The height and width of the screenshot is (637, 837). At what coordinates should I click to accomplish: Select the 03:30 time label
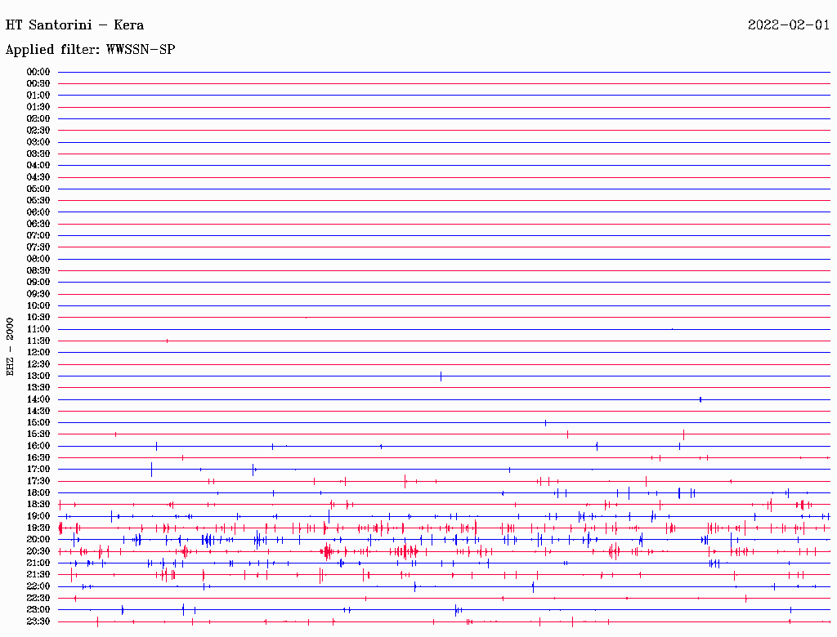coord(38,154)
